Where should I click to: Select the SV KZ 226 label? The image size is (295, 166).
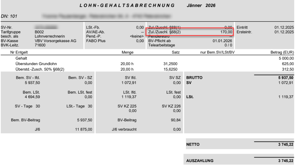tap(171, 106)
